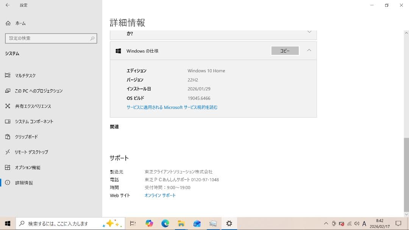This screenshot has height=230, width=409.
Task: Select the 受付時間：9:00～19:00 text
Action: [x=167, y=188]
